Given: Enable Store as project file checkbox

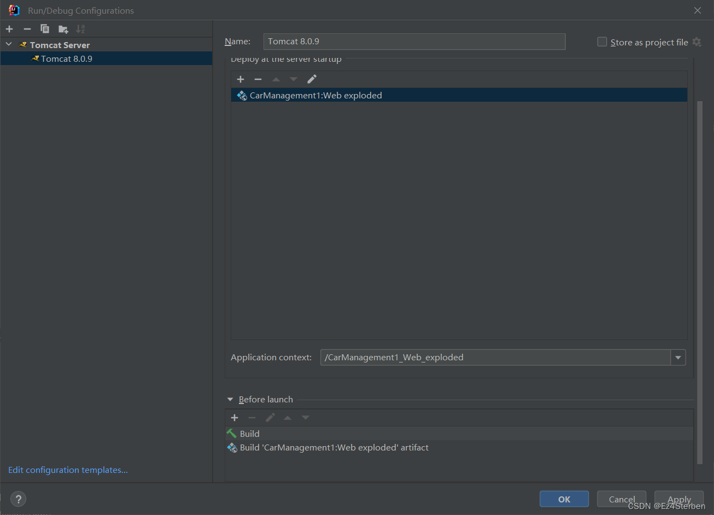Looking at the screenshot, I should pos(602,42).
